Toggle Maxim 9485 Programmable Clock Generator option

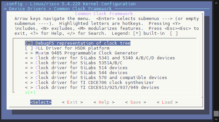tap(82, 53)
